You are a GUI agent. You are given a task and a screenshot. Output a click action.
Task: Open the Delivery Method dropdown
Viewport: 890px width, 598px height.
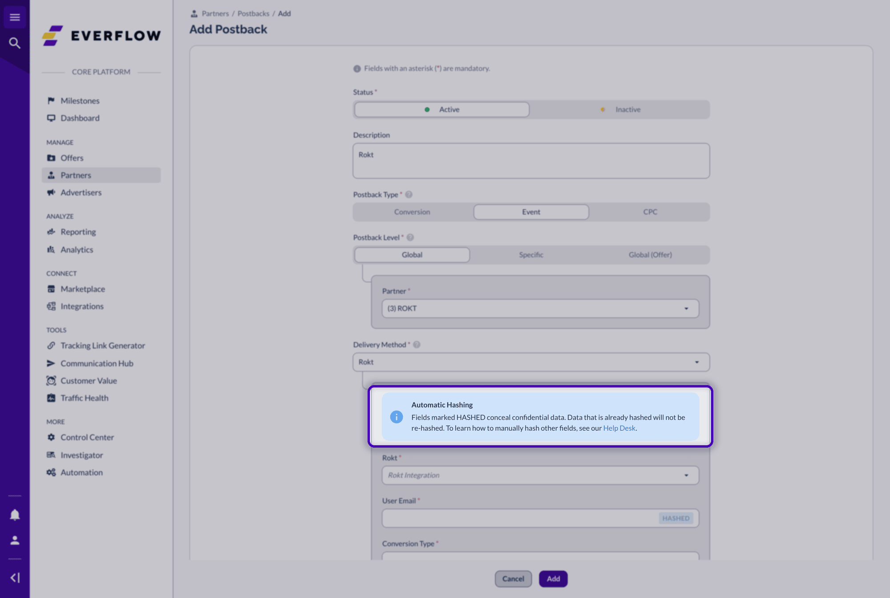(531, 362)
